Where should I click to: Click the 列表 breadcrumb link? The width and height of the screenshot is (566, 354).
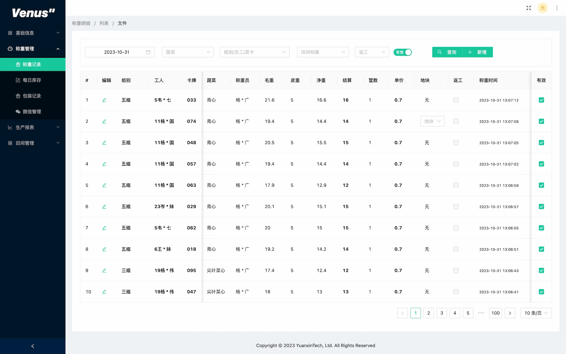(104, 23)
